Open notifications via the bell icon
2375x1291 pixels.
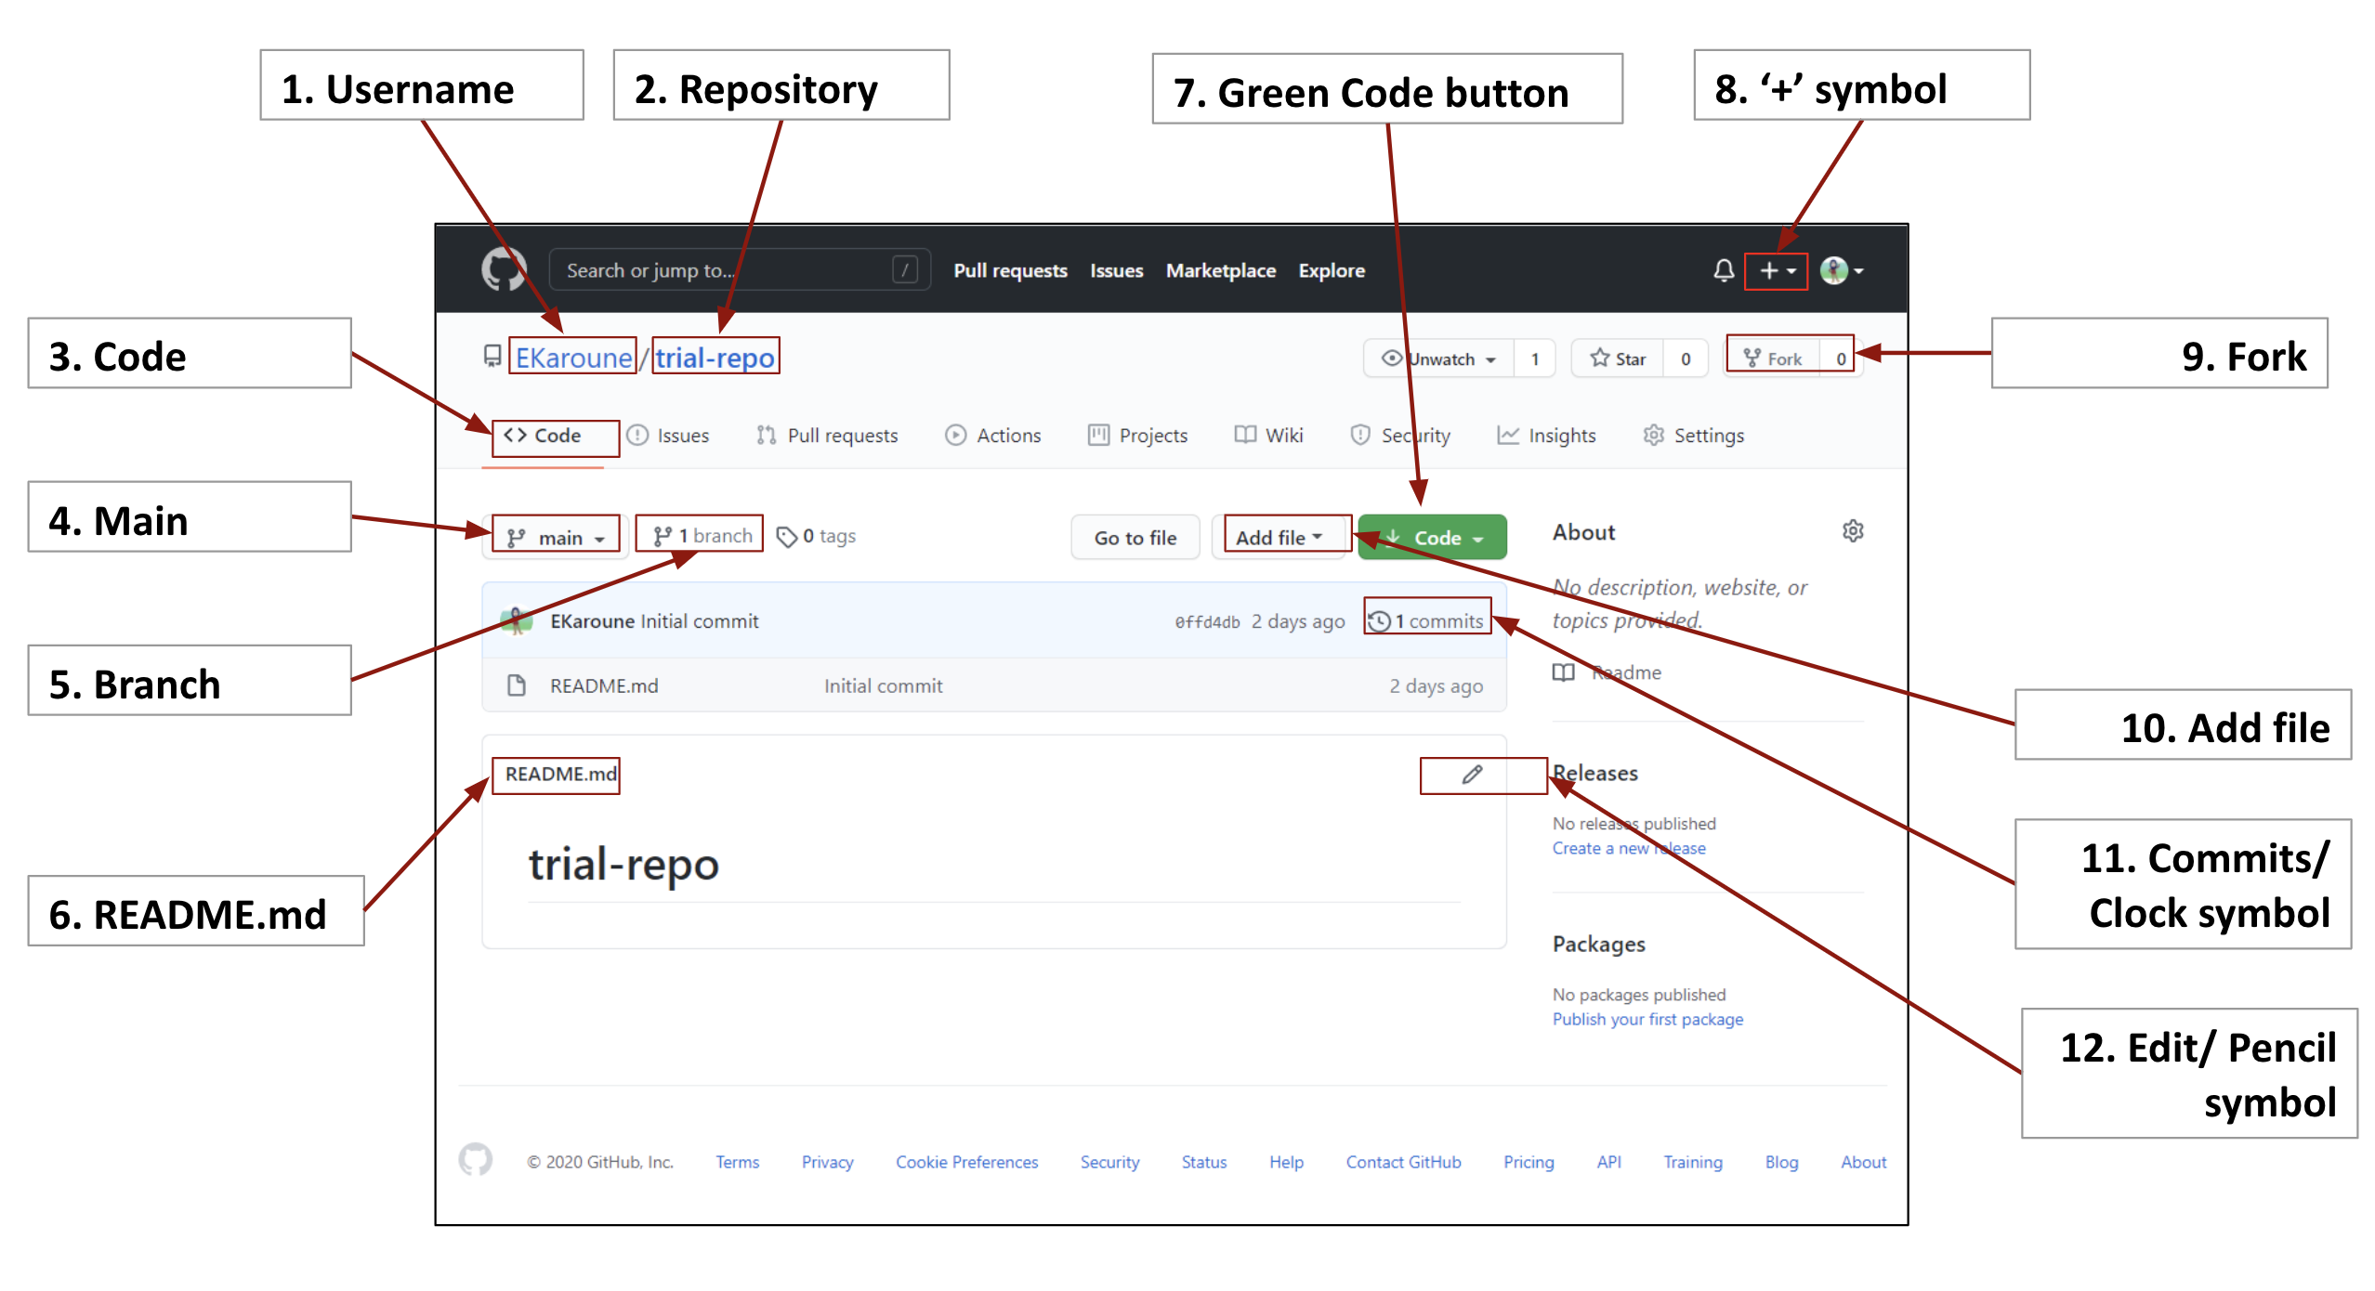[x=1724, y=270]
